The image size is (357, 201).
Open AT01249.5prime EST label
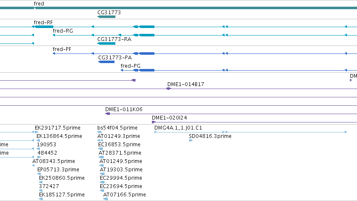(121, 162)
